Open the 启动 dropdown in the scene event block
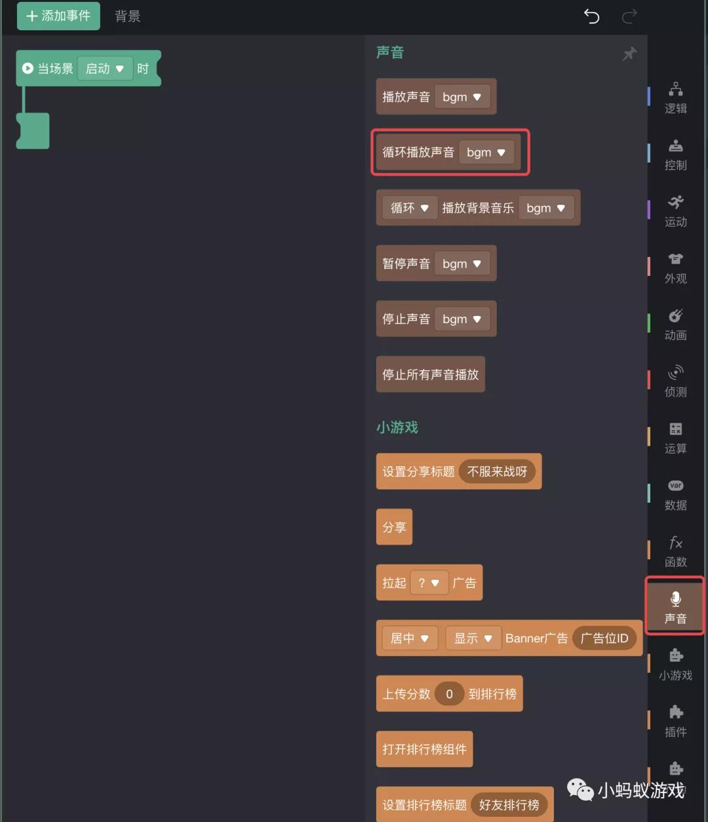 pyautogui.click(x=105, y=68)
